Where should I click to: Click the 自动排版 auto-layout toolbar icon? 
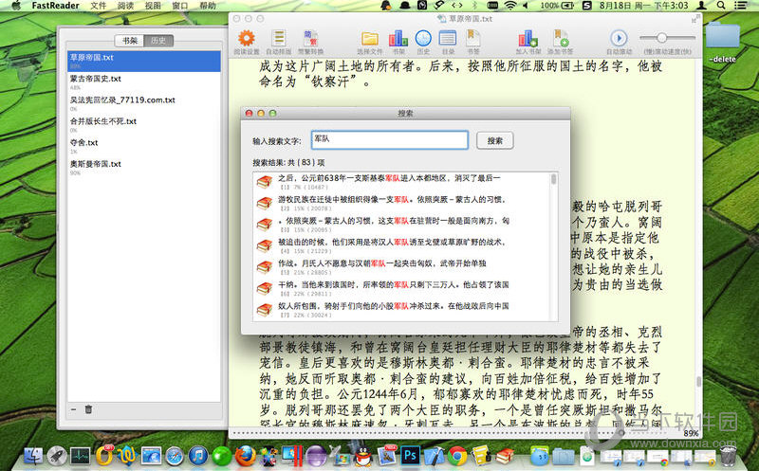pos(278,38)
